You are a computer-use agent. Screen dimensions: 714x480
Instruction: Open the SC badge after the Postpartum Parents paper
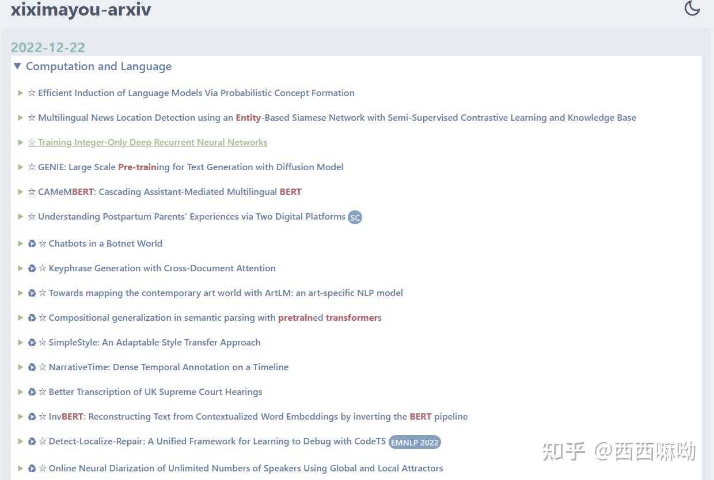click(x=355, y=217)
